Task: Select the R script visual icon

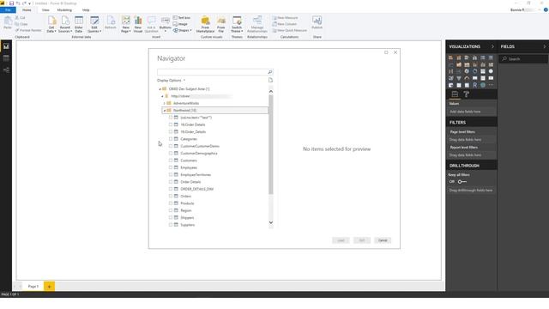Action: (474, 85)
